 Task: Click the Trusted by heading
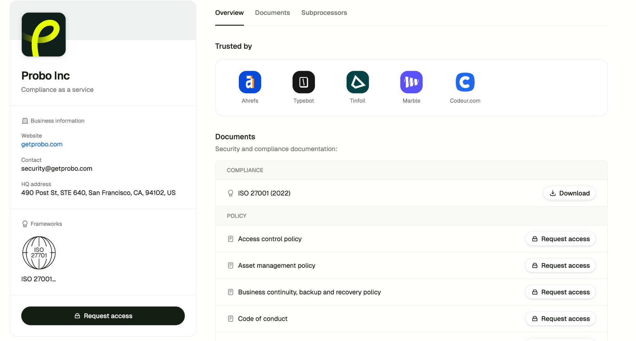point(234,46)
